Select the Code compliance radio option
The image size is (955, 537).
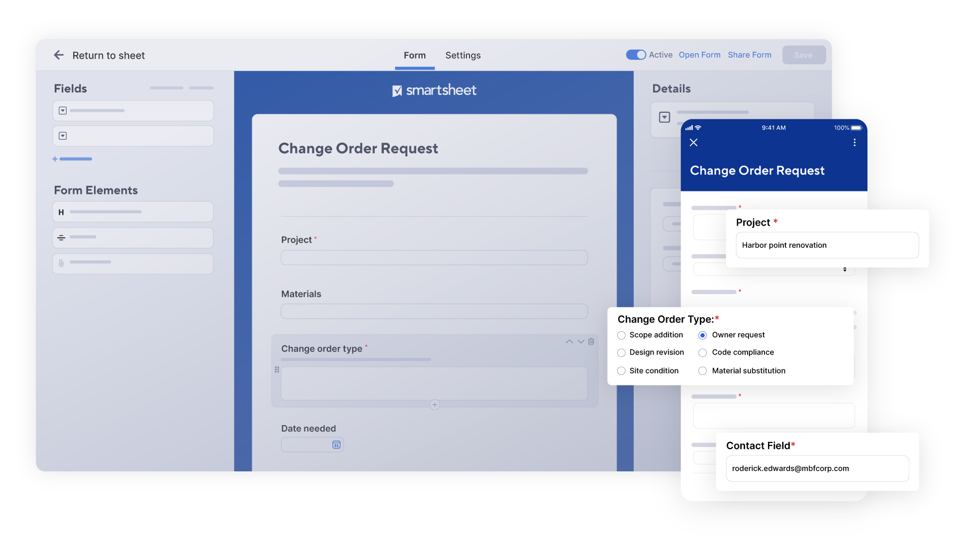tap(702, 353)
